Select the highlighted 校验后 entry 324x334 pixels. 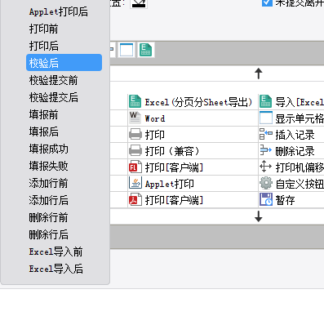click(64, 63)
